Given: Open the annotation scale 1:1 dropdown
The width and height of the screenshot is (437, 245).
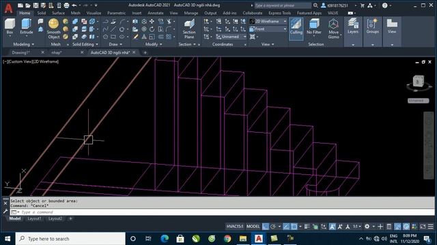Looking at the screenshot, I should coord(356,227).
